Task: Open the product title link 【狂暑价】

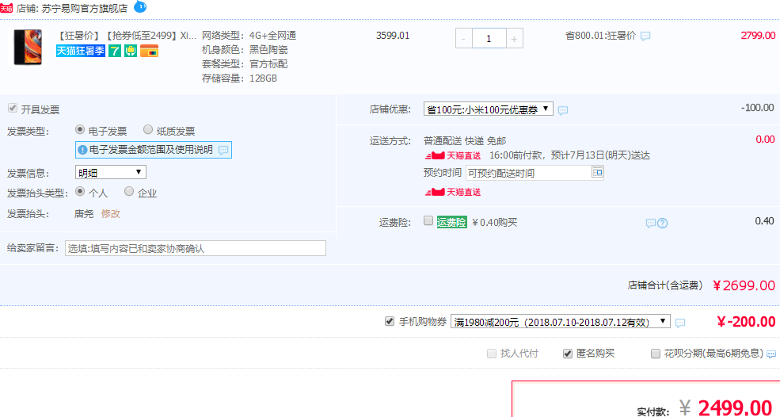Action: [x=127, y=36]
